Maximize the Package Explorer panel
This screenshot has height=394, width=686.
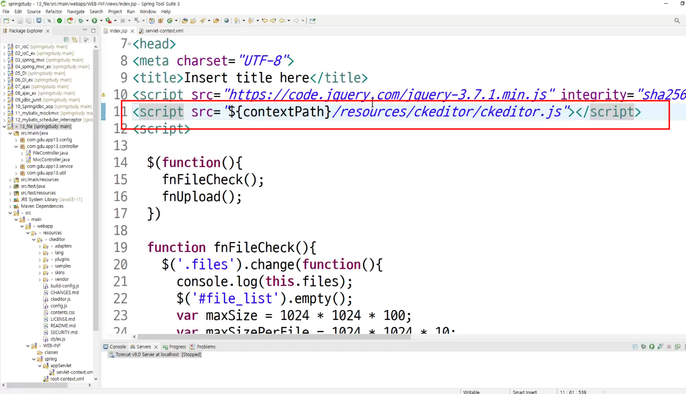(93, 31)
